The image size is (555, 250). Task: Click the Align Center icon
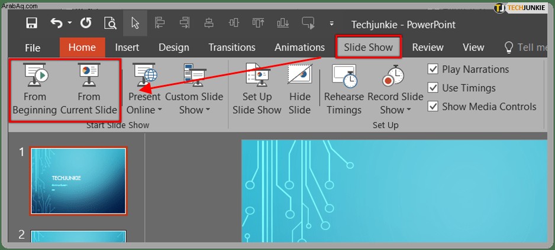click(x=209, y=23)
